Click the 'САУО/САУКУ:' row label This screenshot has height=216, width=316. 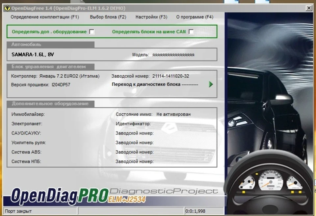tap(26, 133)
